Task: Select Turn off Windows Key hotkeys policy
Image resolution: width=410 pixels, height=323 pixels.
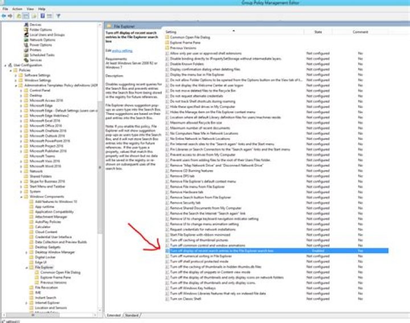Action: (192, 288)
